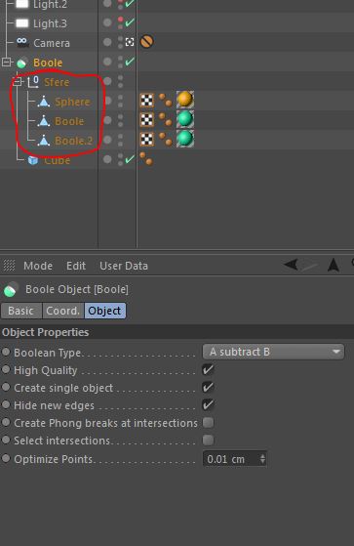The image size is (354, 546).
Task: Toggle Sfere editor visibility dot
Action: [120, 78]
